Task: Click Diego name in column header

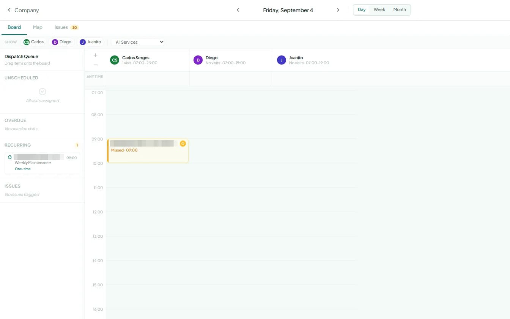Action: coord(211,58)
